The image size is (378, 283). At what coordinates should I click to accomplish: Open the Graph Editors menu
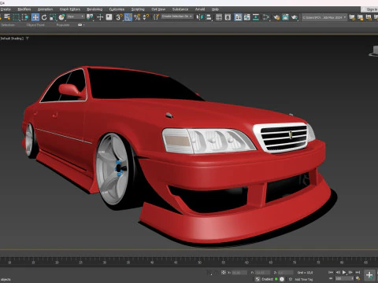pyautogui.click(x=70, y=9)
